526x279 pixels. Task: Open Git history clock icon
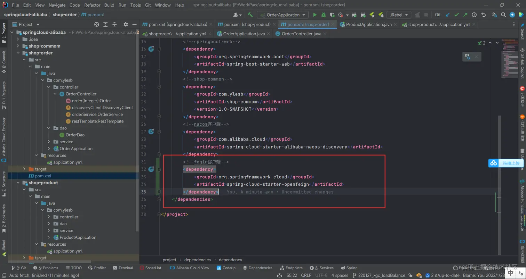(x=474, y=15)
